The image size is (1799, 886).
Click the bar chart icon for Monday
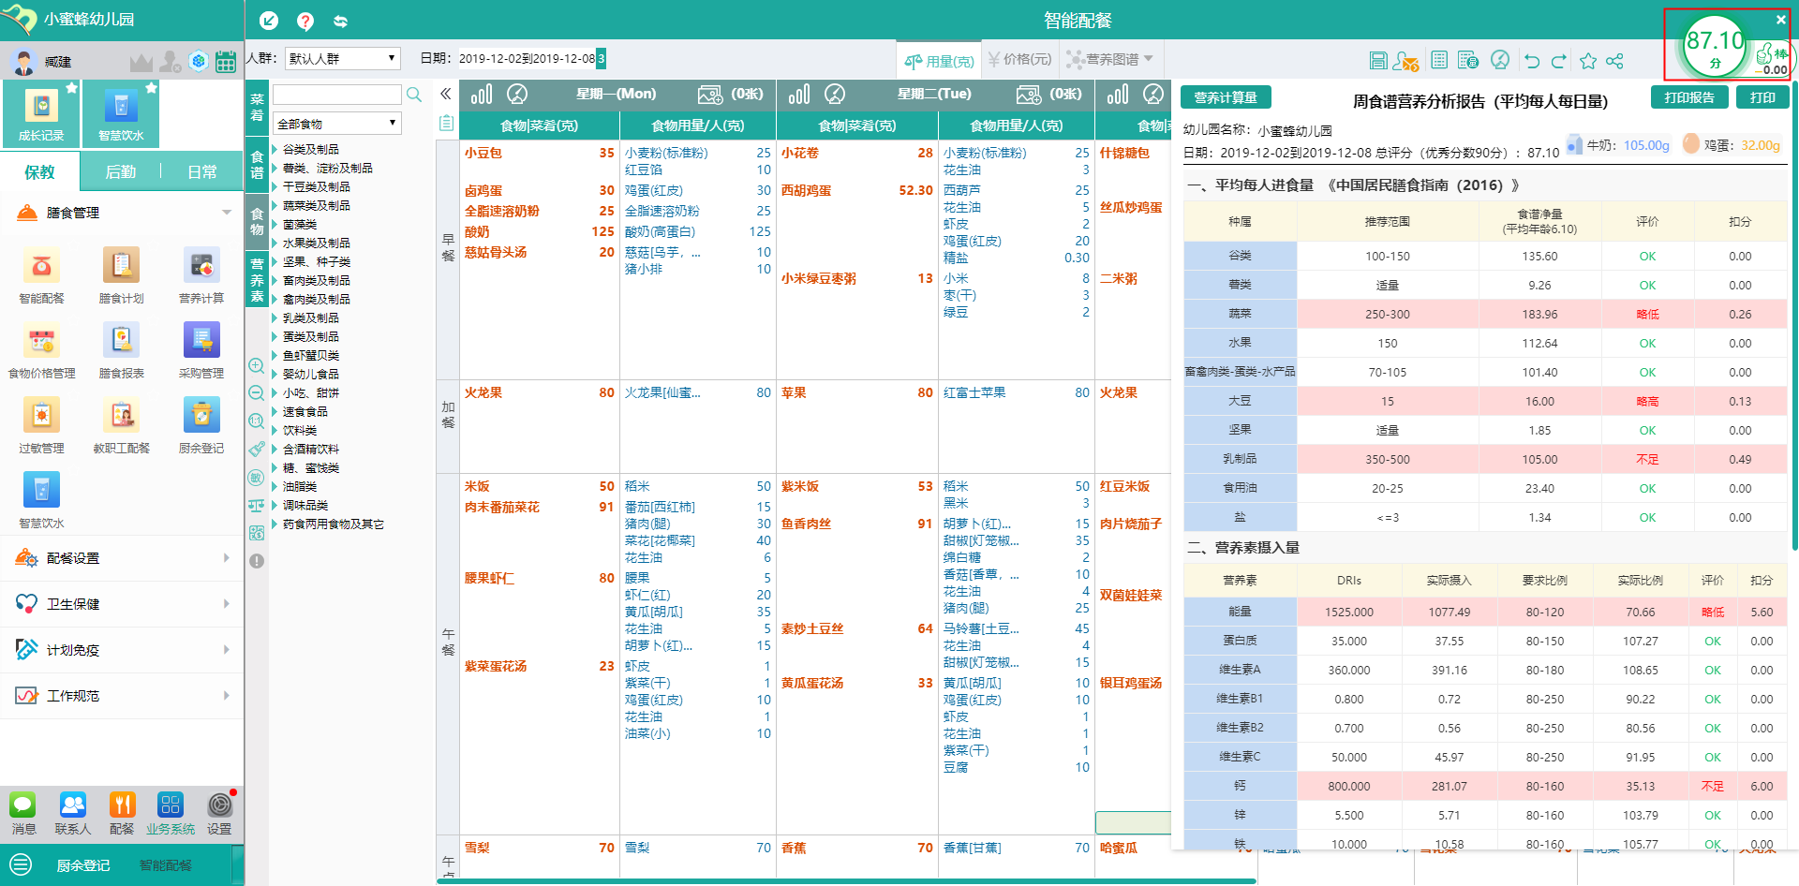pyautogui.click(x=482, y=95)
